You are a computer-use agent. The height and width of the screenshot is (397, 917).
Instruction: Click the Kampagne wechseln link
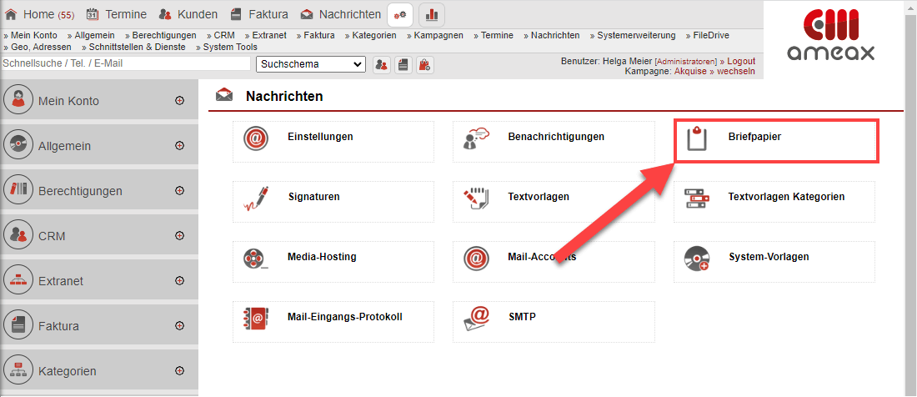click(737, 72)
